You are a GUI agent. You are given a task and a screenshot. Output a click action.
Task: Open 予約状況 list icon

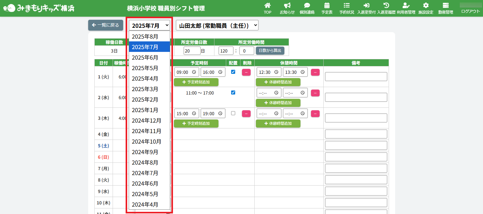[347, 6]
